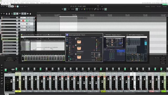The width and height of the screenshot is (168, 95).
Task: Click the second download-arrow toolbar icon
Action: pos(9,14)
